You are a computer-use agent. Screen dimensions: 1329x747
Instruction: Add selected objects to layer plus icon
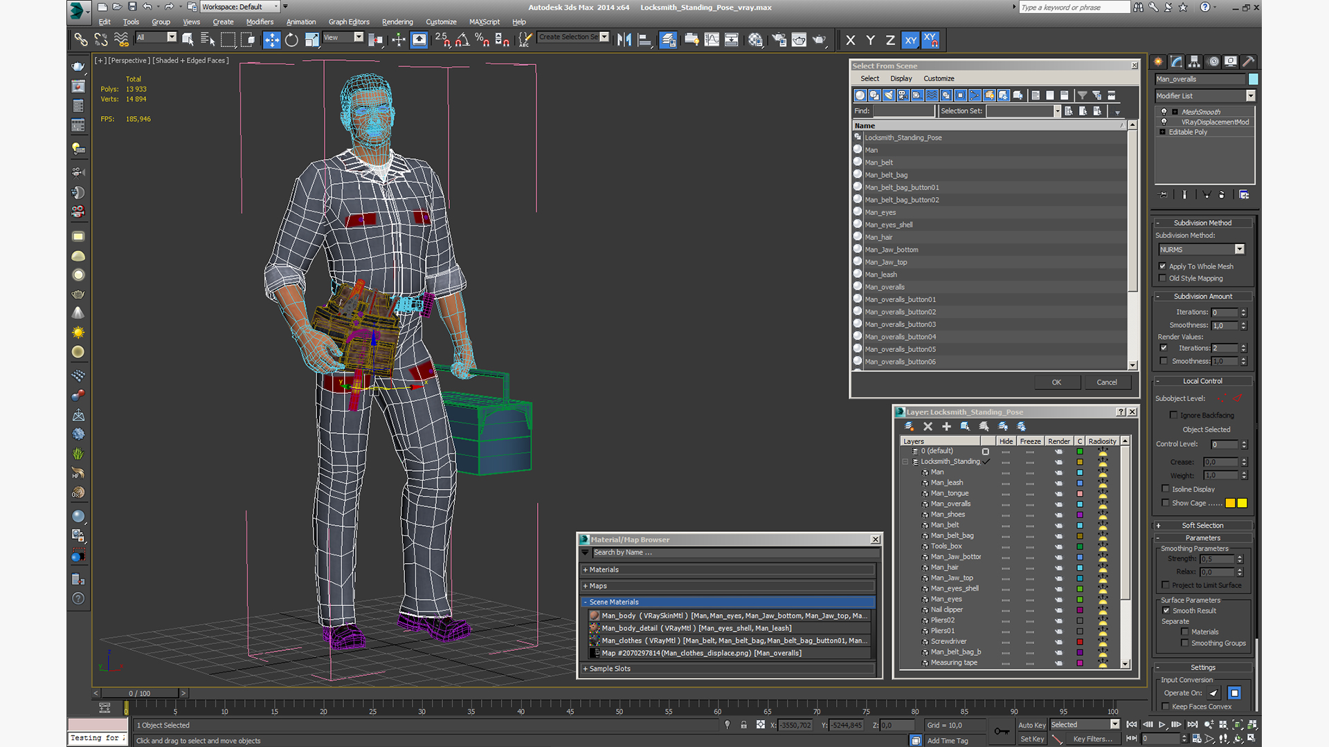click(x=946, y=427)
